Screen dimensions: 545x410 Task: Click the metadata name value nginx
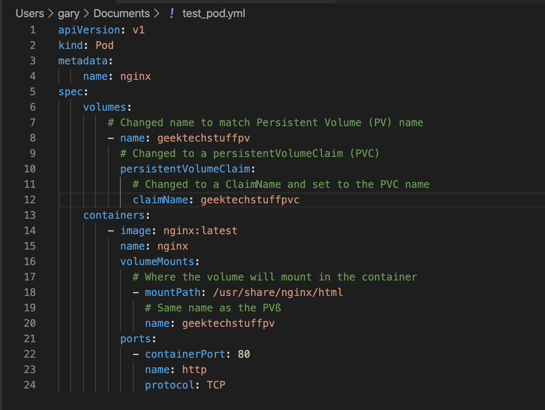click(135, 76)
